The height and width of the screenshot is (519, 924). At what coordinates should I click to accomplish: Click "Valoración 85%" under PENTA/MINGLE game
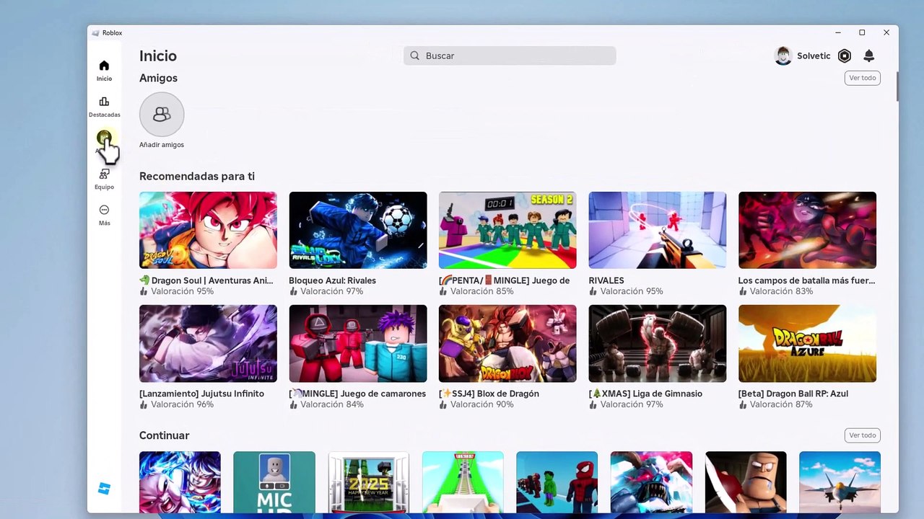click(481, 291)
